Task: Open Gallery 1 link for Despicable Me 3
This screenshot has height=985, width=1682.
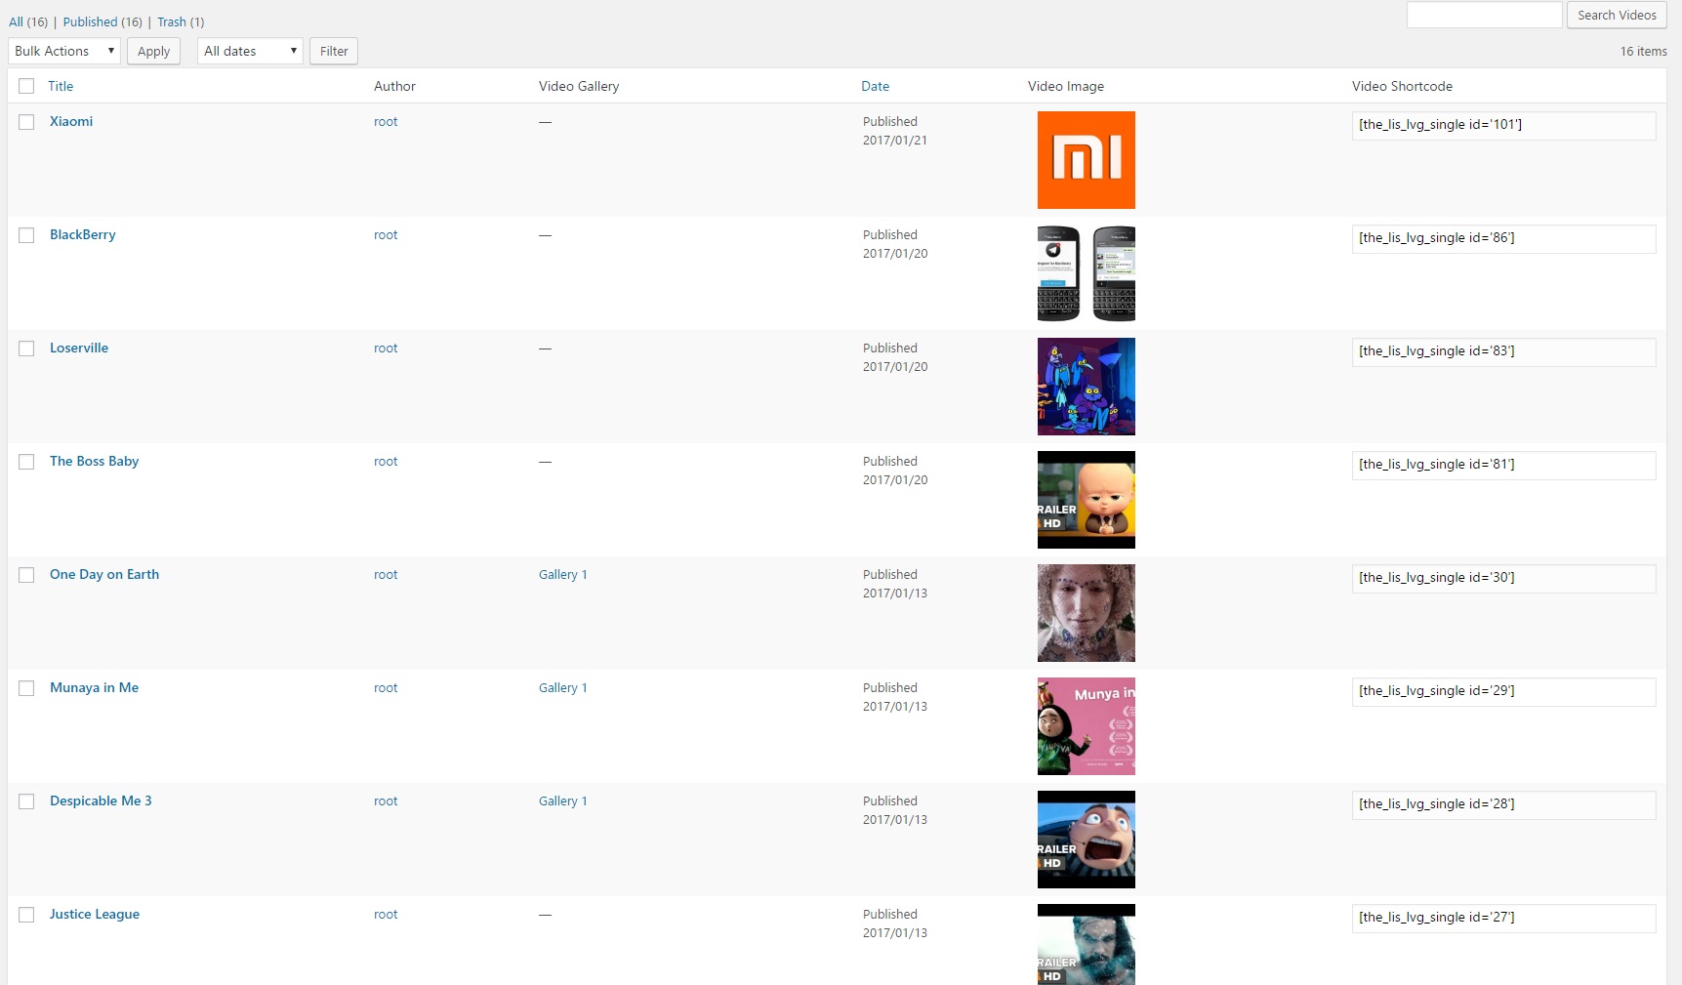Action: pyautogui.click(x=562, y=800)
